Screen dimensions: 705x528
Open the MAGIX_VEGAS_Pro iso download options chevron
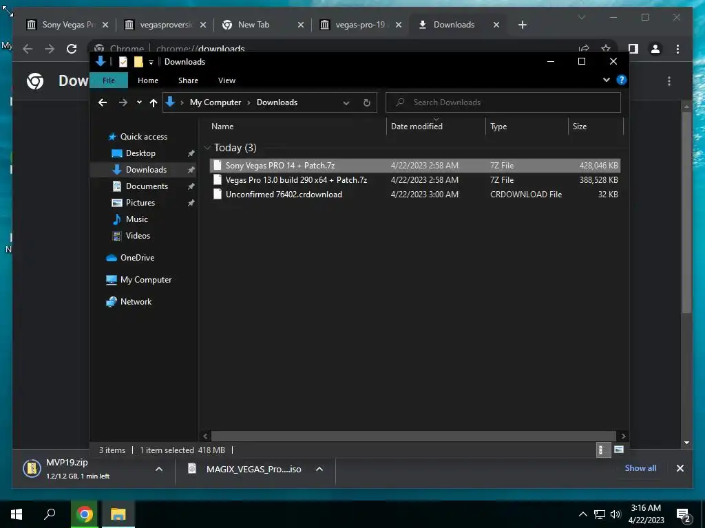tap(319, 469)
